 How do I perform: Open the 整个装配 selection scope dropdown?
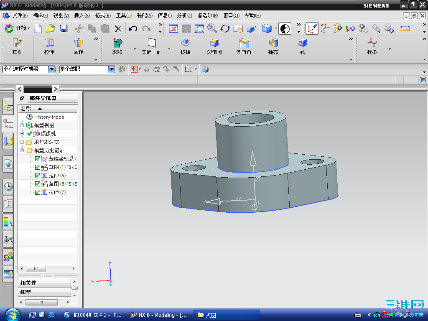point(112,69)
